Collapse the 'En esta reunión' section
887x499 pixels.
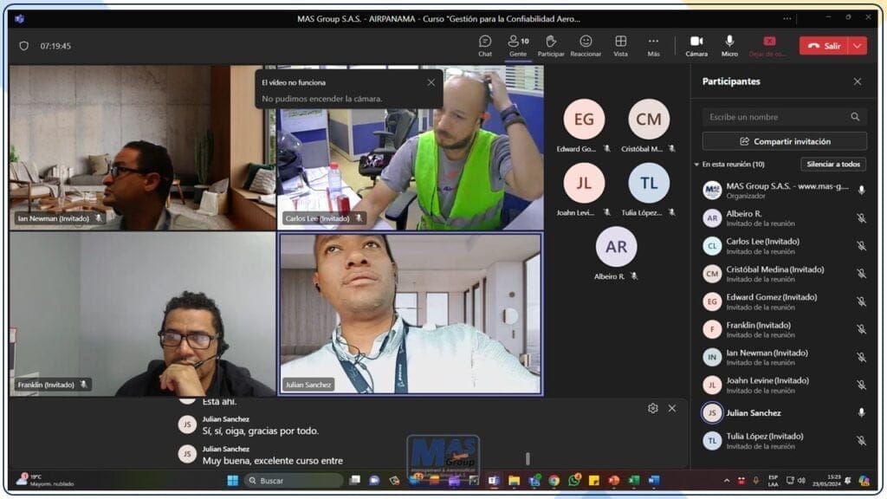tap(696, 165)
